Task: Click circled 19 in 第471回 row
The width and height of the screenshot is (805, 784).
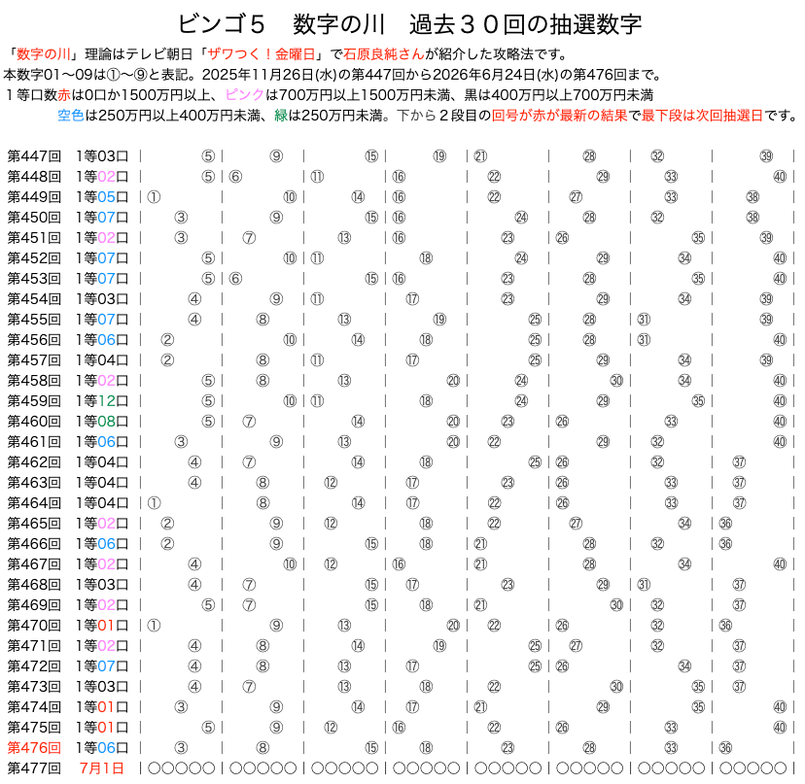Action: pos(439,645)
